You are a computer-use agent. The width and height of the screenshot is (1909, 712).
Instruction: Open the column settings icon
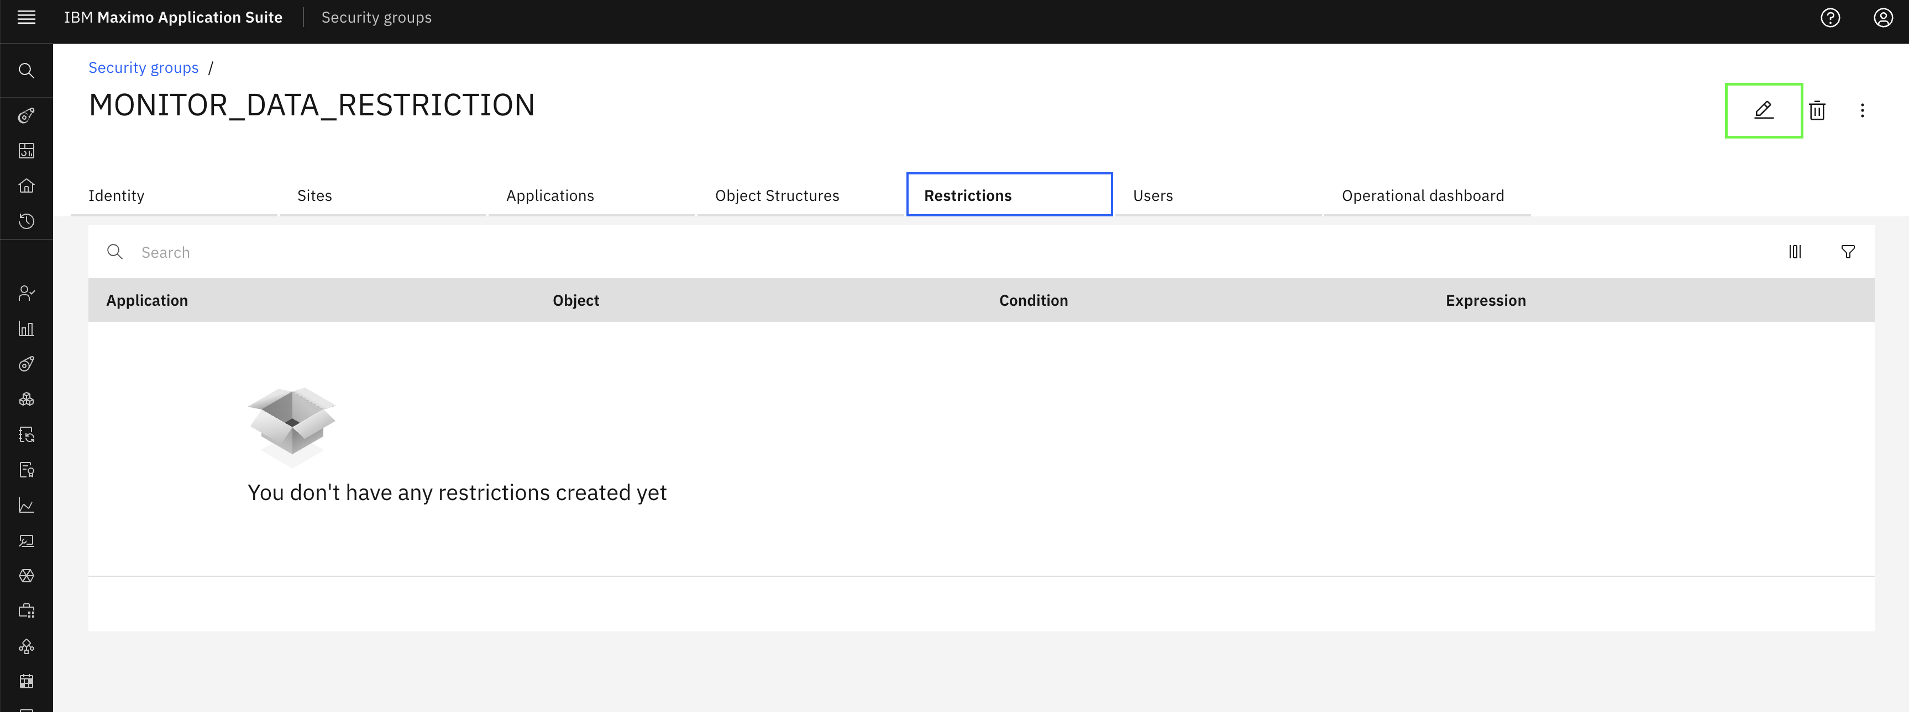click(x=1794, y=252)
